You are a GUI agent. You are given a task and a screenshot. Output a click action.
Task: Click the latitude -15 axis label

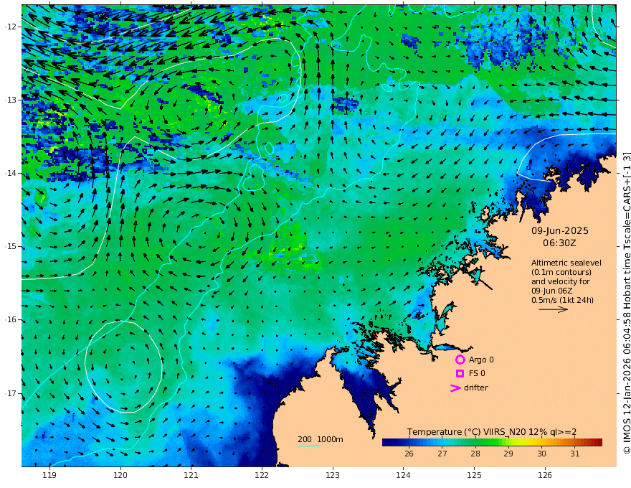11,246
